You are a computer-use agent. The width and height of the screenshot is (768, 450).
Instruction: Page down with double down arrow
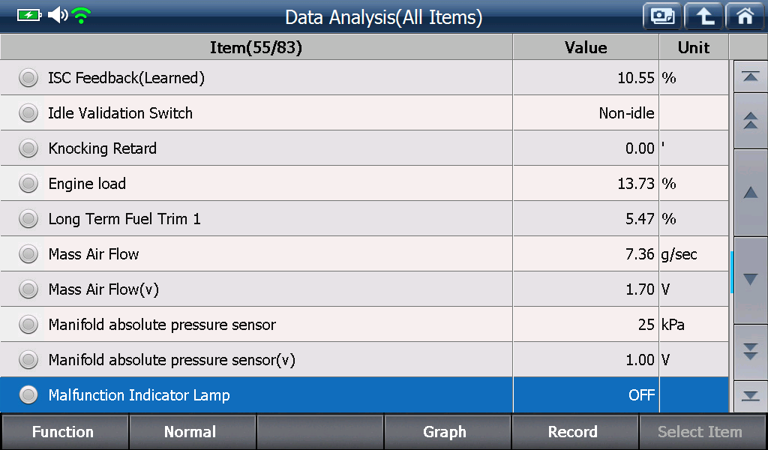tap(750, 352)
